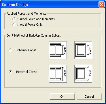Image resolution: width=106 pixels, height=104 pixels.
Task: Click the 'Joint Method of Built-Up Column Splices' heading
Action: point(34,35)
